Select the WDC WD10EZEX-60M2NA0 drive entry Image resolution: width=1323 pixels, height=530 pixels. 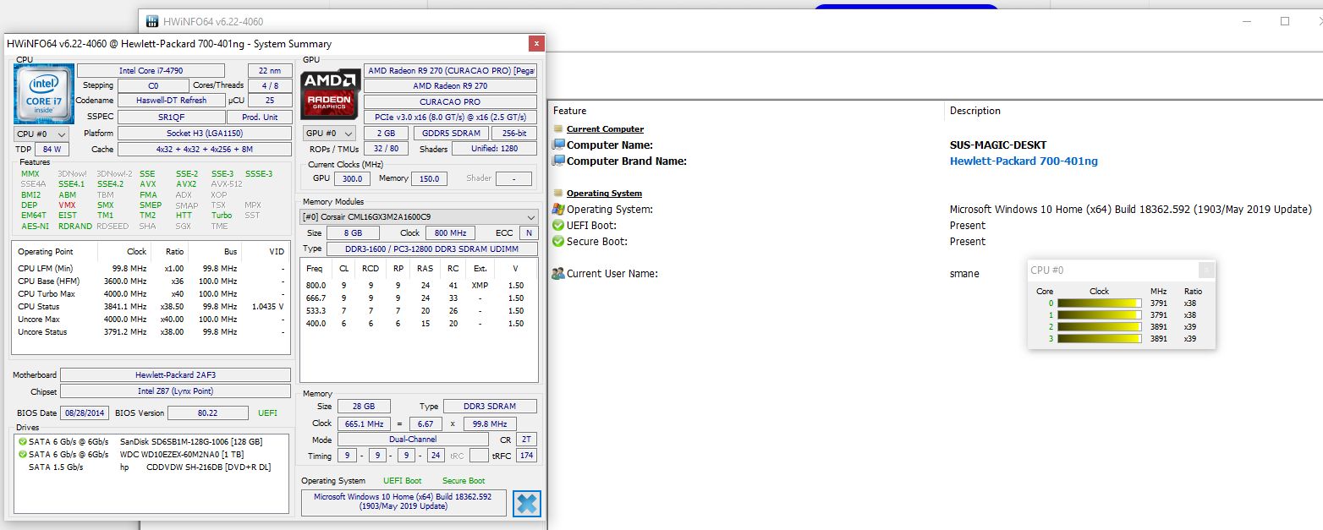tap(151, 454)
